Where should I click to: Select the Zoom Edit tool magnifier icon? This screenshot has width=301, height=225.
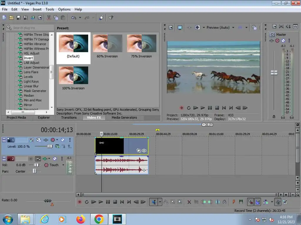point(180,202)
